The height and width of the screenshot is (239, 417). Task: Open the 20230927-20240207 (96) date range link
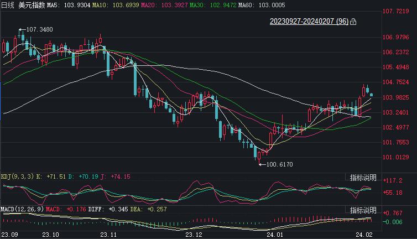pyautogui.click(x=309, y=21)
